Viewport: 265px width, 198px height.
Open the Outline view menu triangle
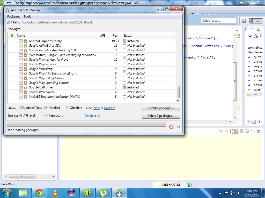(251, 42)
